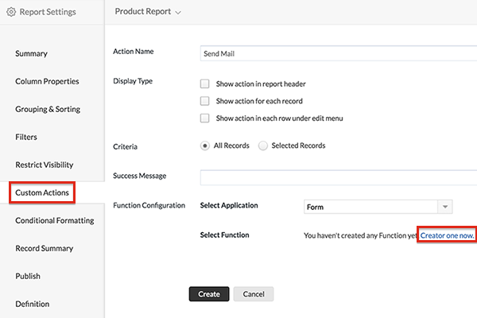Open Conditional Formatting section
477x318 pixels.
pos(54,221)
